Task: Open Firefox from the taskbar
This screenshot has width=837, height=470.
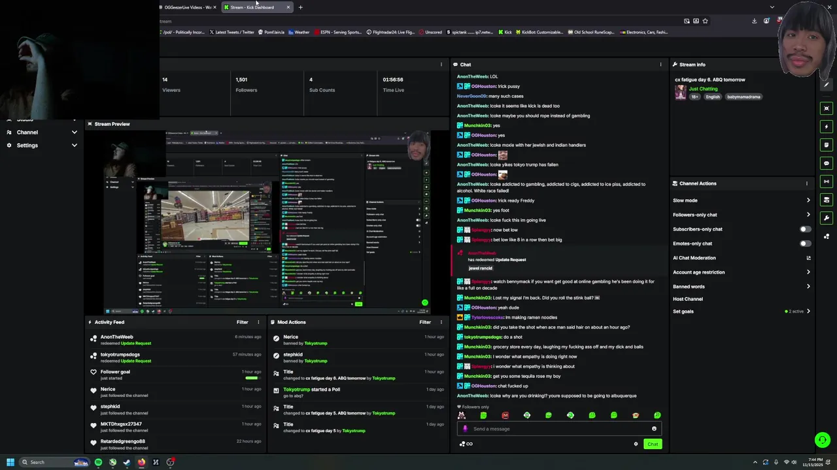Action: (x=141, y=462)
